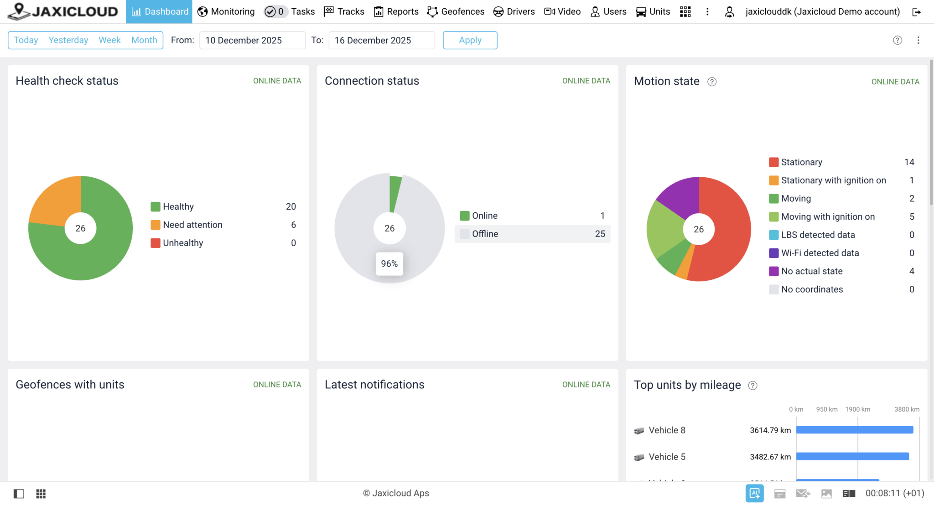
Task: Open the From date field
Action: pyautogui.click(x=252, y=40)
